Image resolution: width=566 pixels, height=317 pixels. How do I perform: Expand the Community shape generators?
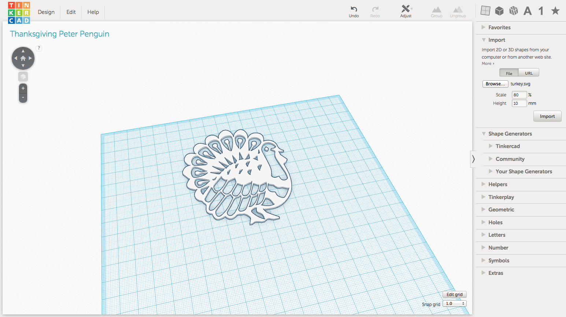tap(510, 159)
